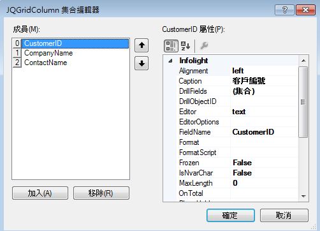Switch property grid to Categorized view

(x=171, y=46)
